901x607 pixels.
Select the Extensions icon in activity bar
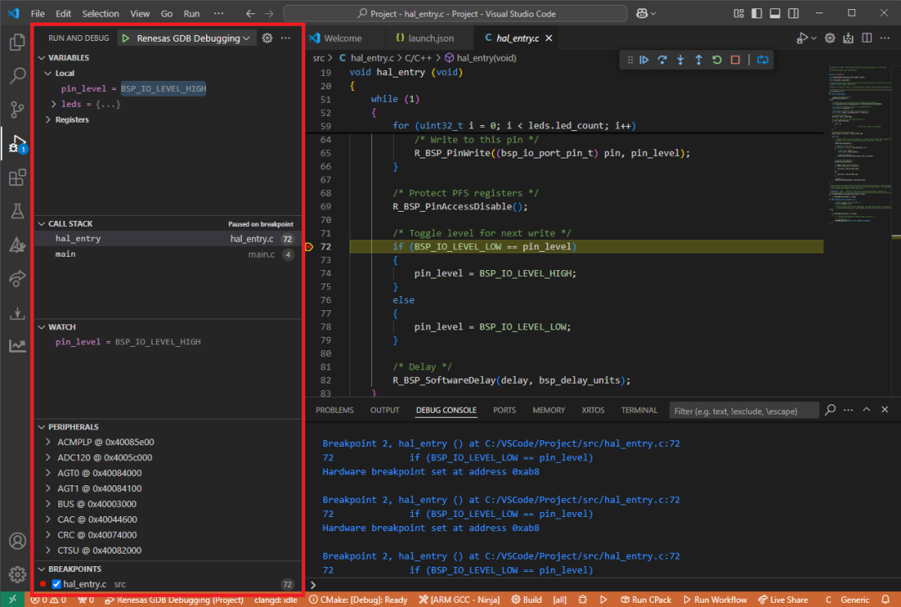18,178
